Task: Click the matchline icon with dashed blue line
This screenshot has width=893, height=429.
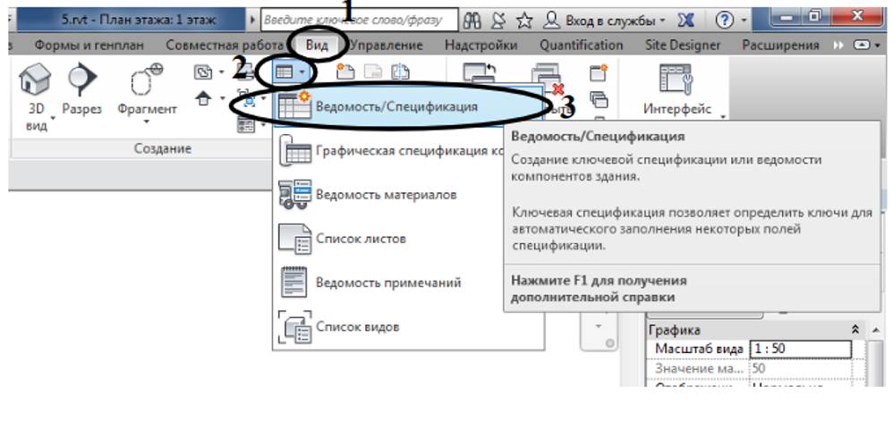Action: click(400, 71)
